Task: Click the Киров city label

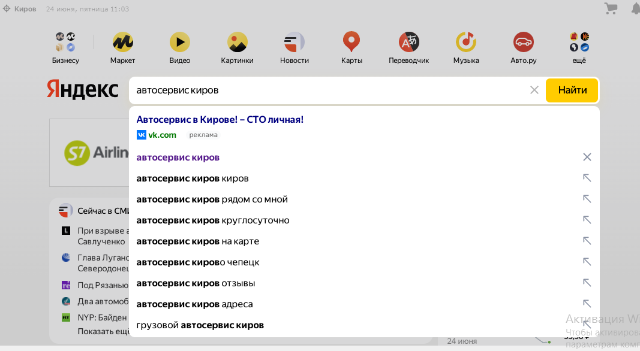Action: tap(25, 9)
